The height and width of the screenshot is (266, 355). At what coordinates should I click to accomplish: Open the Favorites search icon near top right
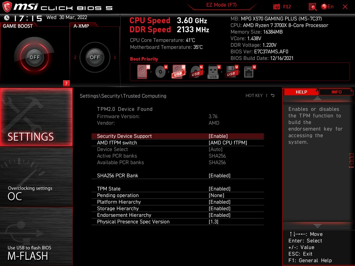coord(312,7)
